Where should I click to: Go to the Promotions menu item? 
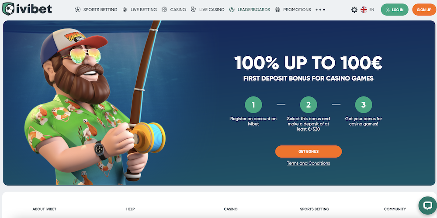[x=297, y=10]
